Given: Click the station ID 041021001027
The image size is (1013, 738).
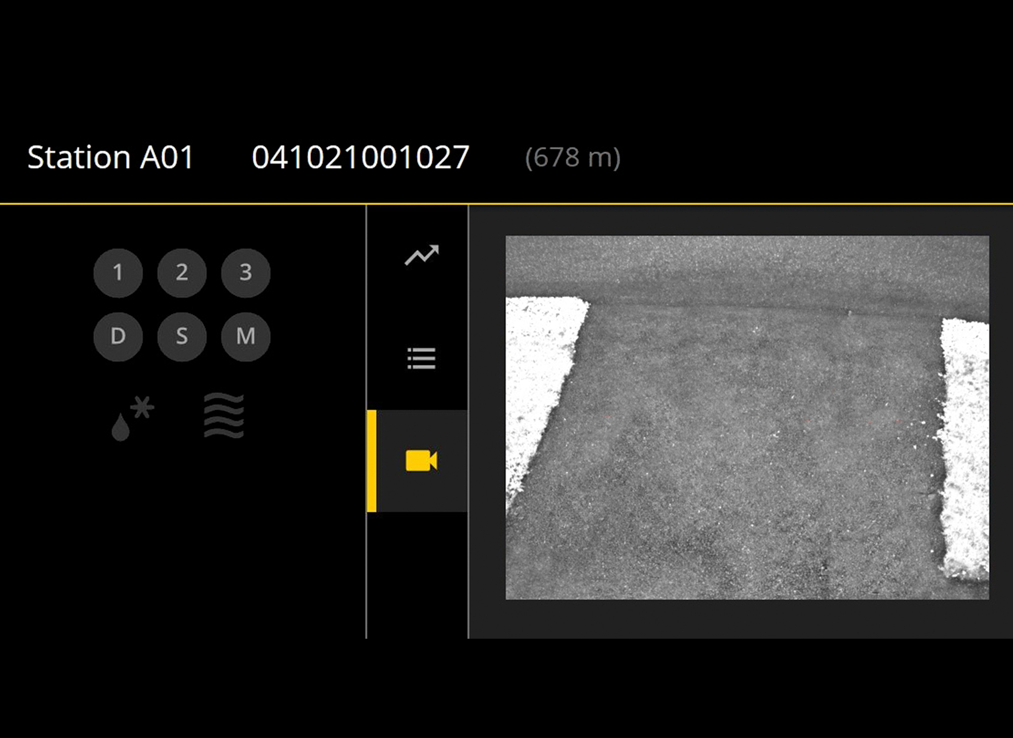Looking at the screenshot, I should coord(361,157).
